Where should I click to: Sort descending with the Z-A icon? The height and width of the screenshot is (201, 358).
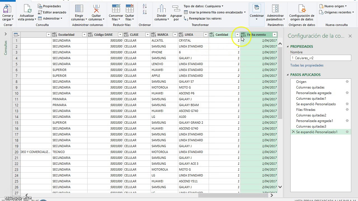coord(145,12)
